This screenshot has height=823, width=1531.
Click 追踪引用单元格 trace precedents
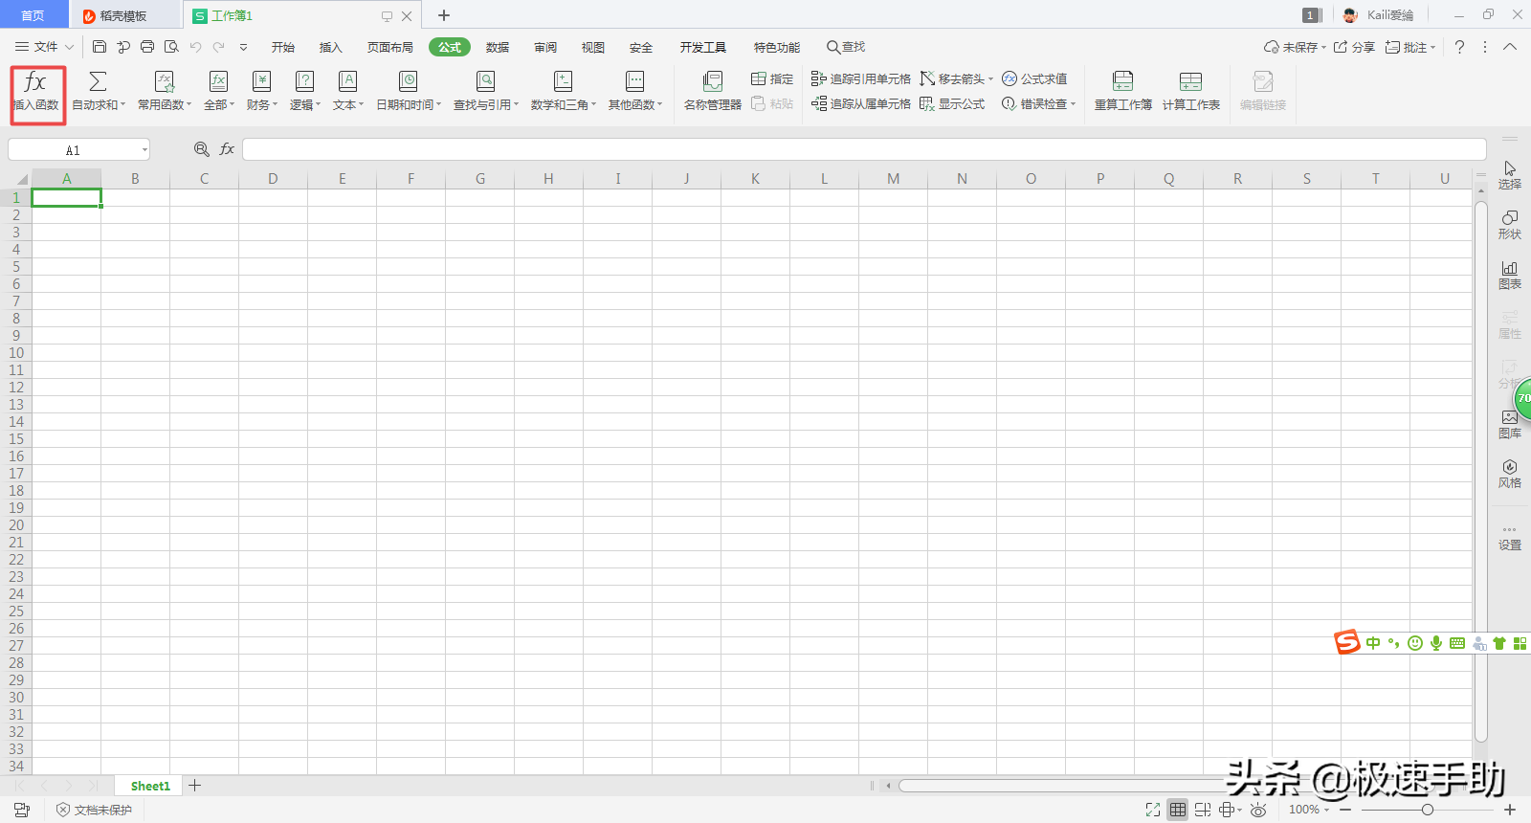(x=860, y=78)
